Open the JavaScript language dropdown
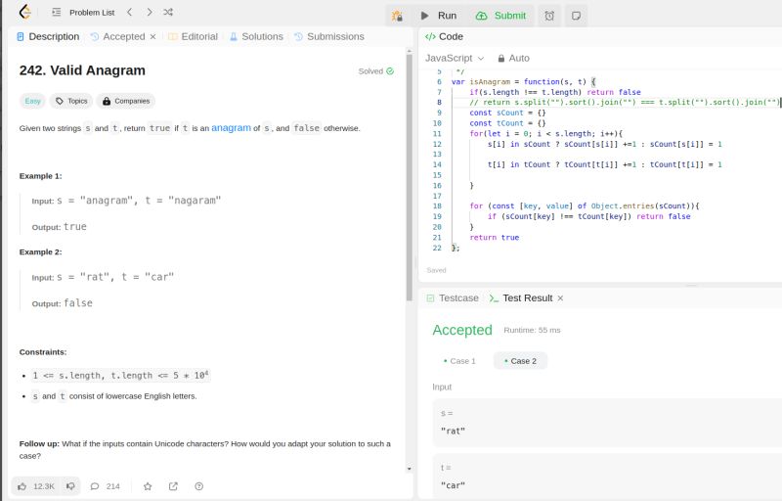This screenshot has width=782, height=501. click(455, 58)
